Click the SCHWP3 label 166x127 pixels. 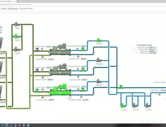[149, 110]
